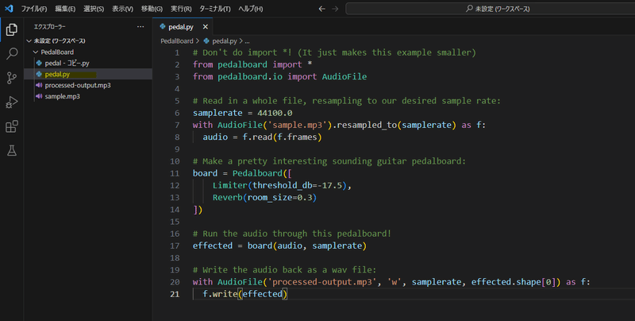The image size is (635, 321).
Task: Open the Testing flask icon
Action: [12, 151]
